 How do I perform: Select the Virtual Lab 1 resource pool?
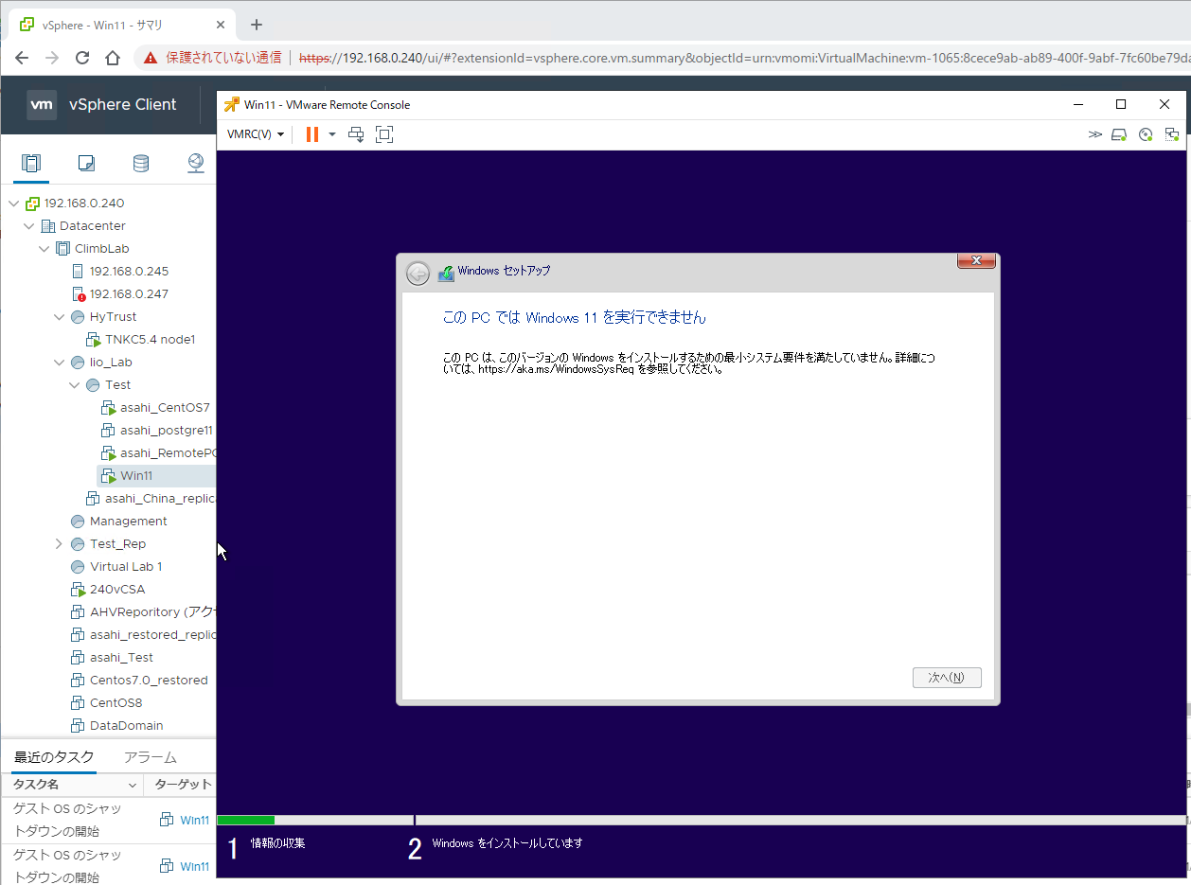click(126, 566)
